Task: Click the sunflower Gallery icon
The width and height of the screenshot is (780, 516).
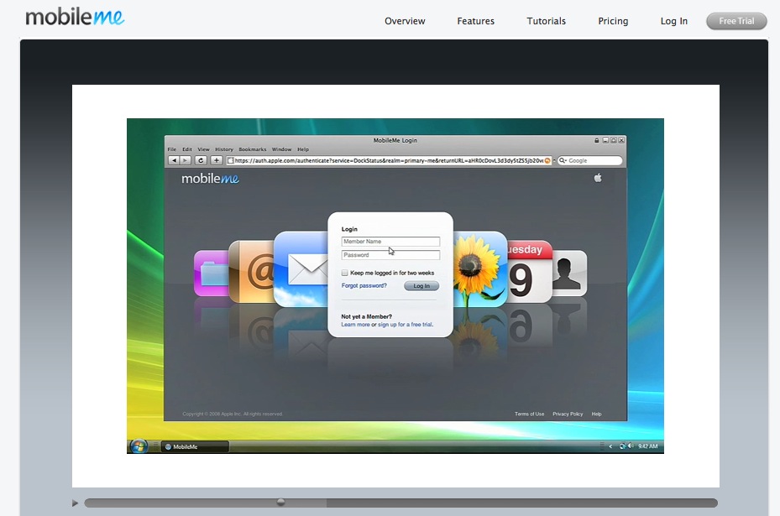Action: click(480, 268)
